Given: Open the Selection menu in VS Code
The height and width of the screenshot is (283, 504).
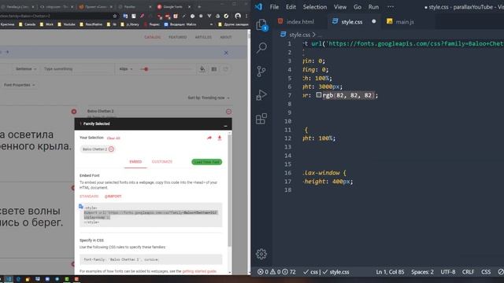Looking at the screenshot, I should click(315, 7).
